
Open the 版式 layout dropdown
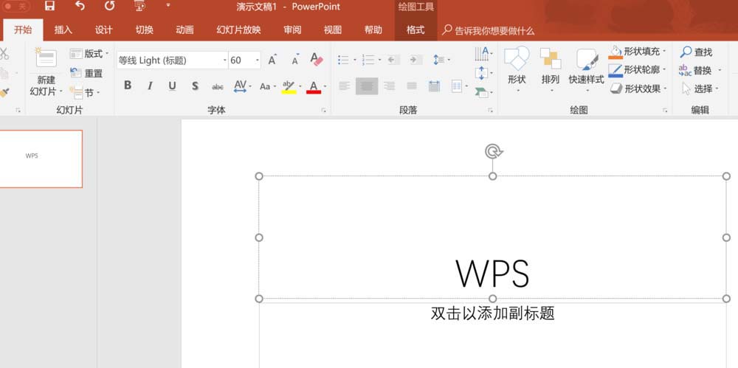point(89,54)
